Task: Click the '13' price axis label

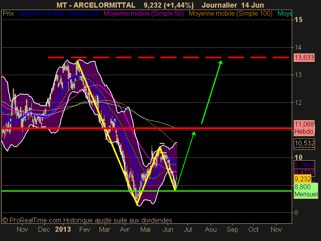Action: coord(298,75)
